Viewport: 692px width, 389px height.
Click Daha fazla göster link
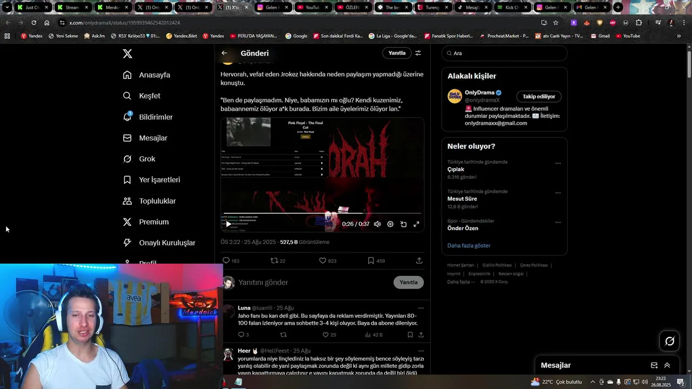point(469,245)
